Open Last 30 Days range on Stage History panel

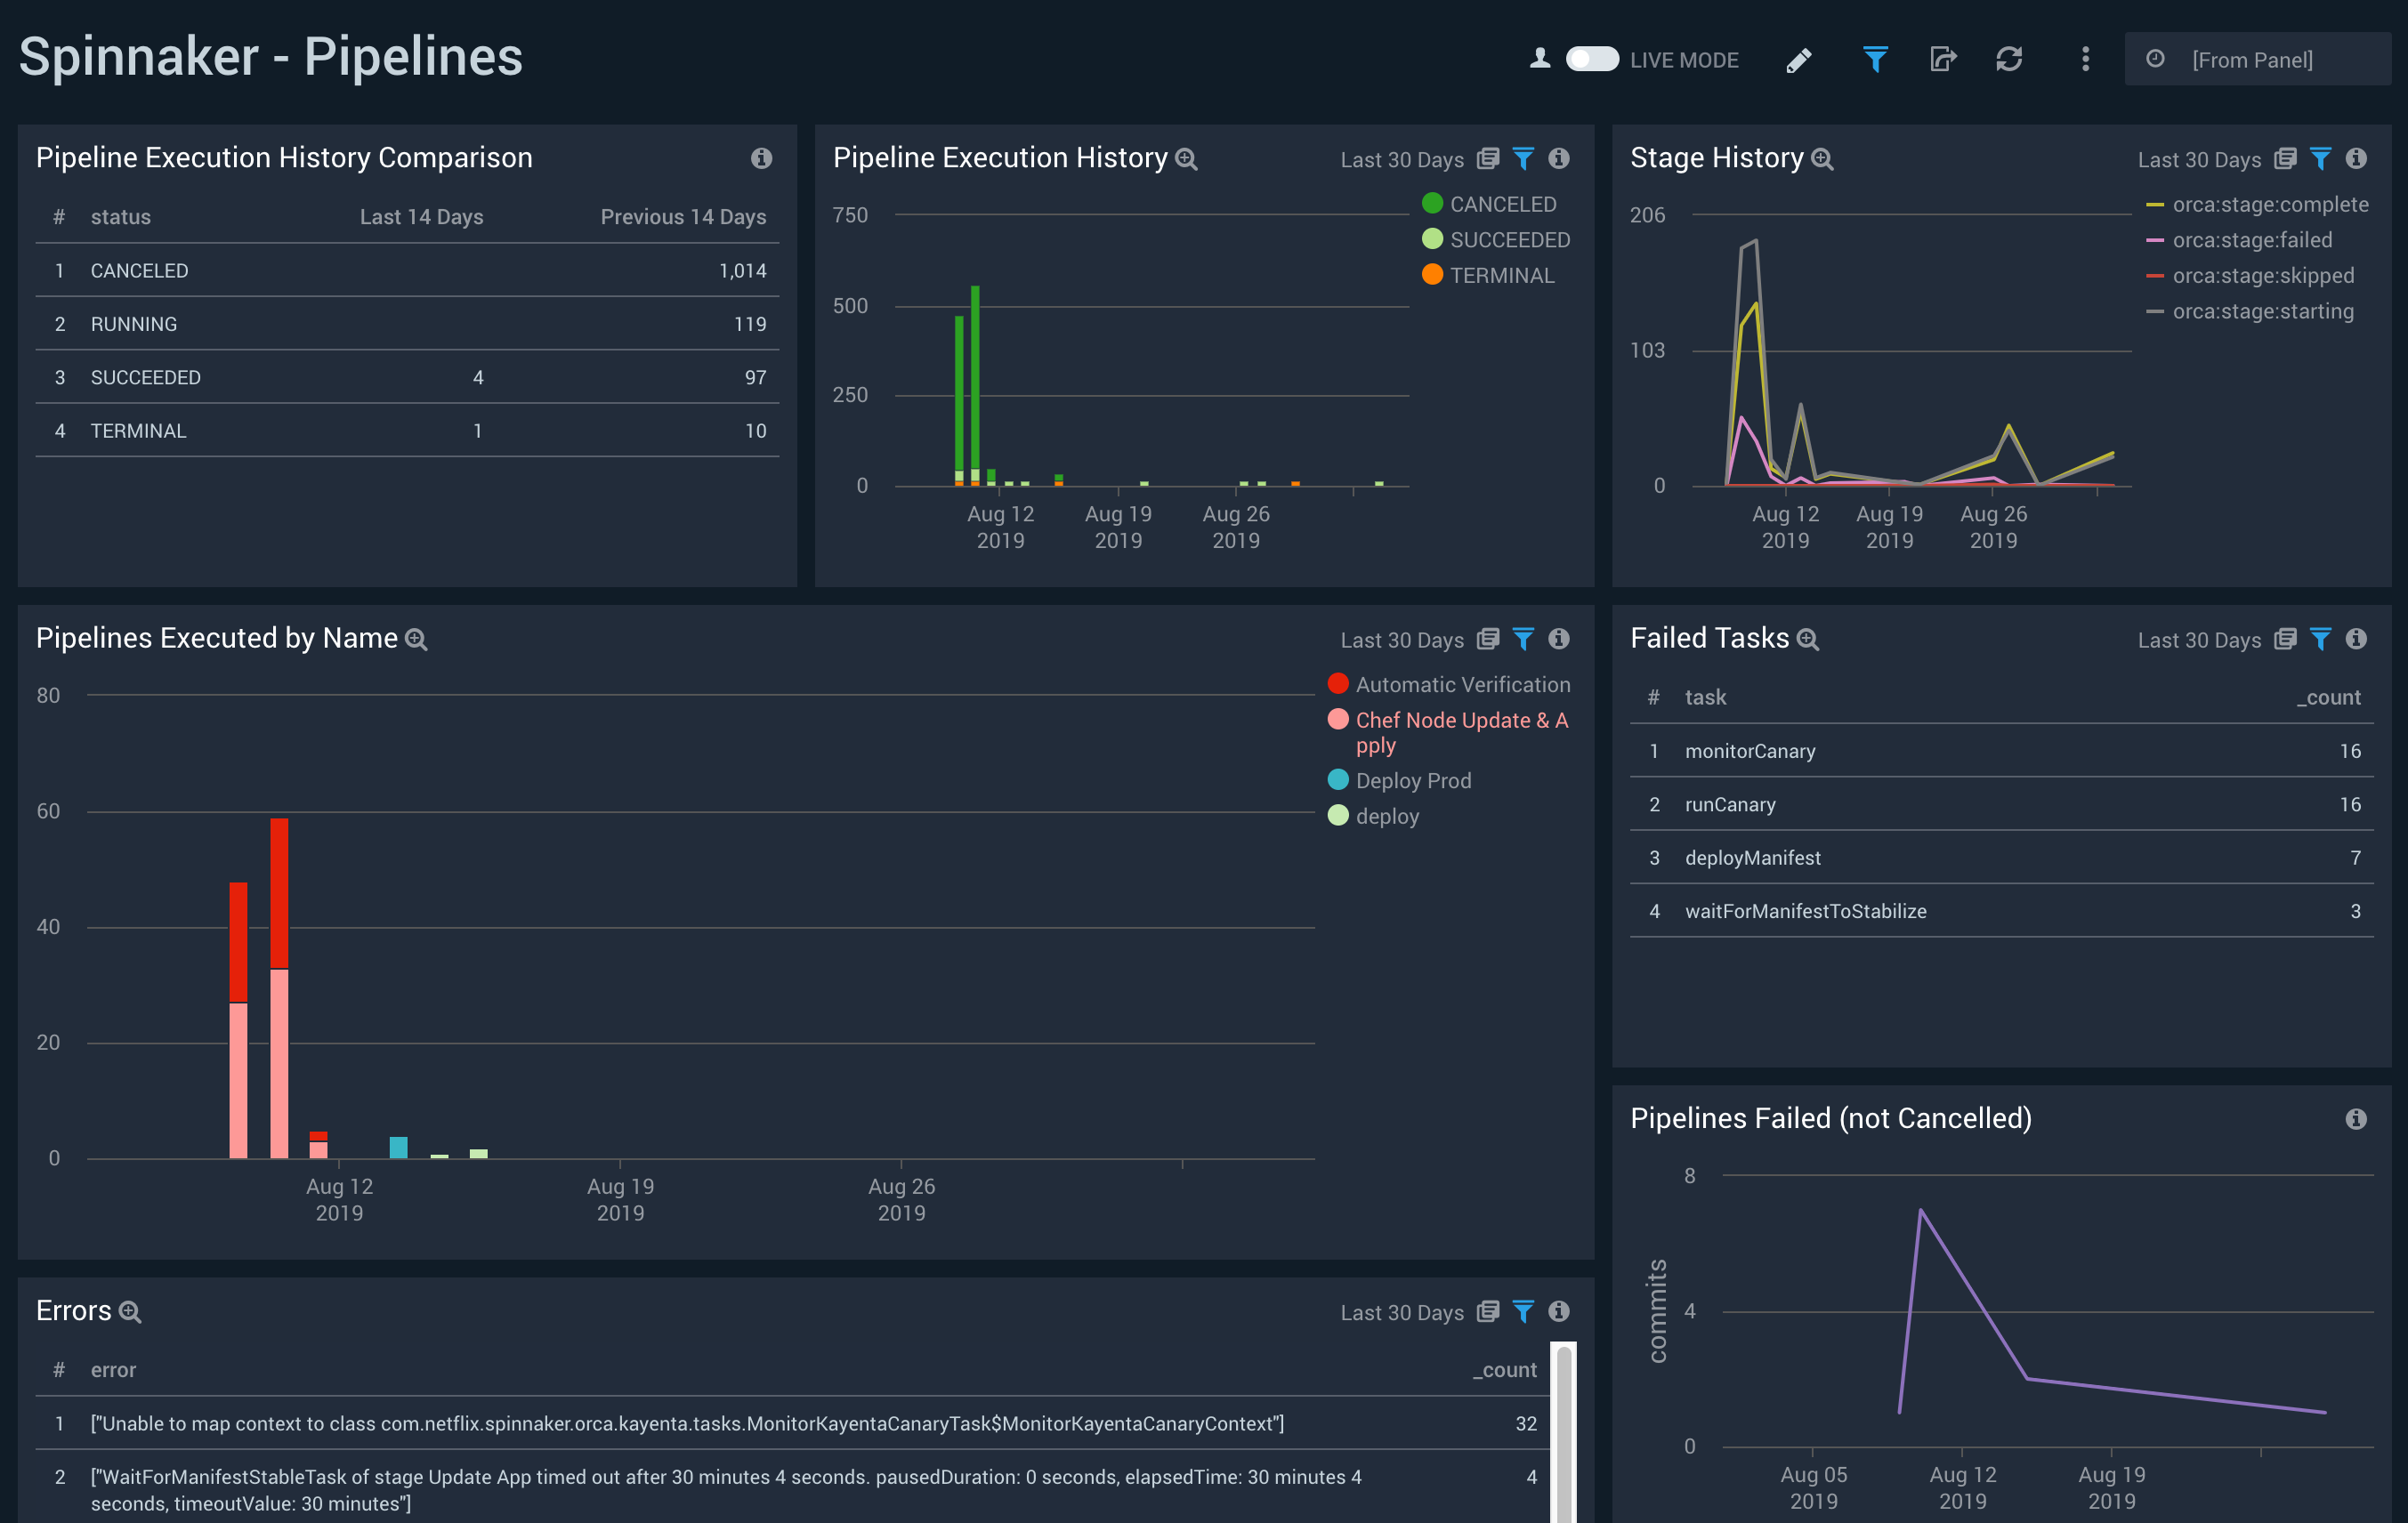click(x=2198, y=159)
